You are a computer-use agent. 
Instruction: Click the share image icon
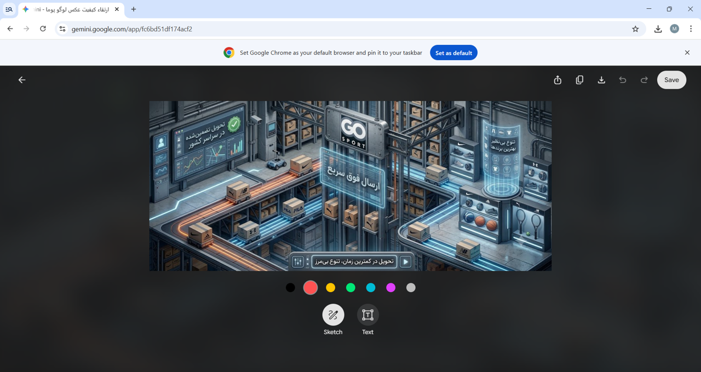pos(558,80)
